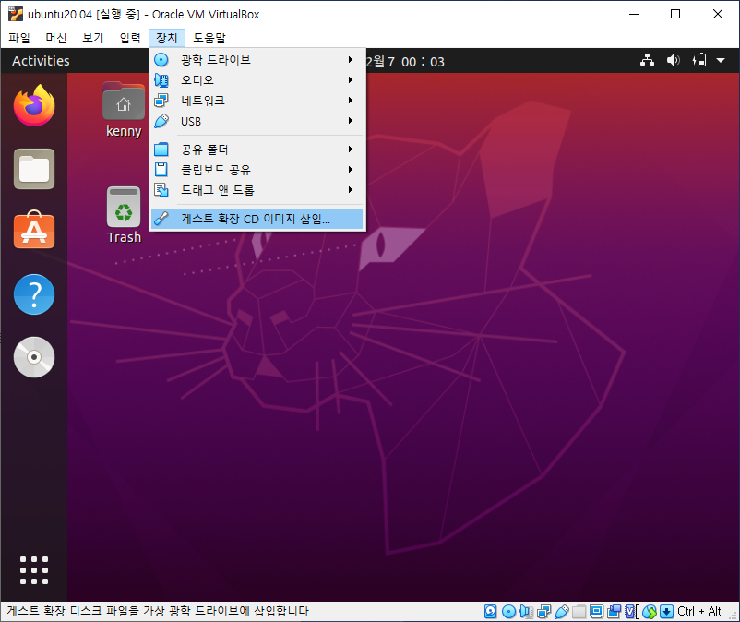The width and height of the screenshot is (740, 622).
Task: Open the 드래그 앤 드롭 submenu
Action: (257, 190)
